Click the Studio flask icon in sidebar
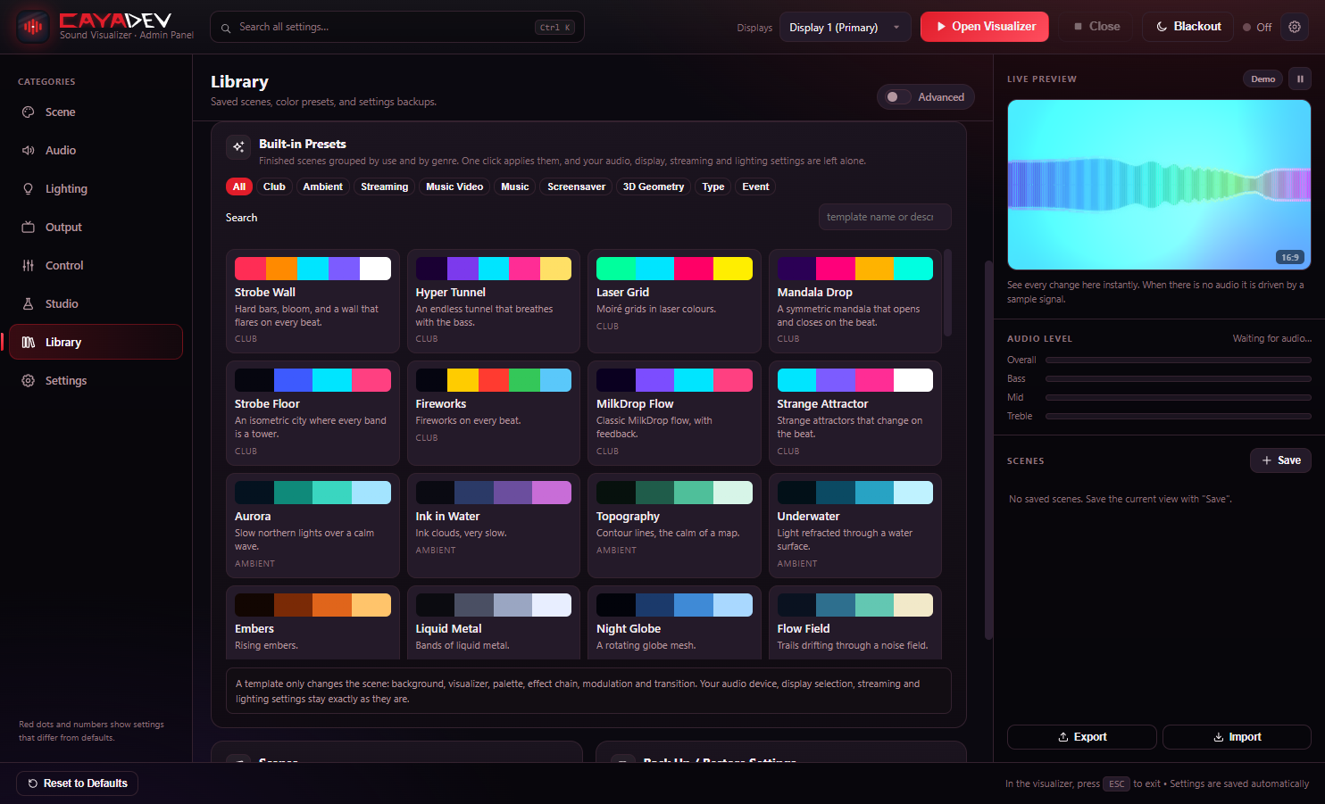 (x=29, y=304)
